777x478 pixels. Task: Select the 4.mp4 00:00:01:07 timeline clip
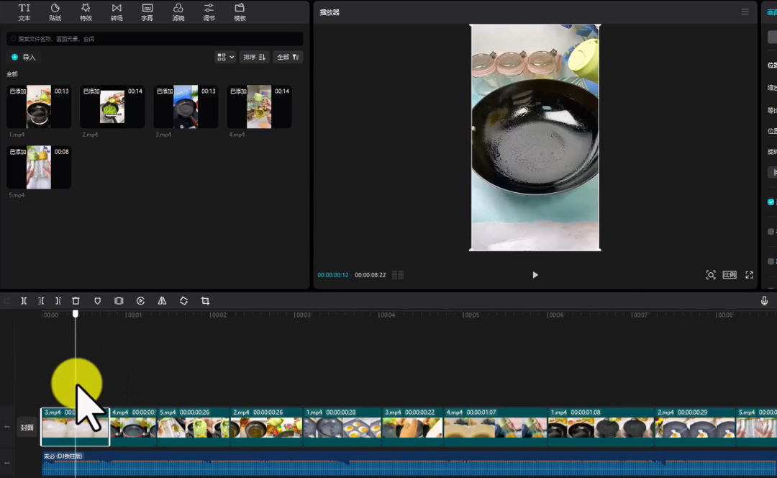click(x=496, y=427)
